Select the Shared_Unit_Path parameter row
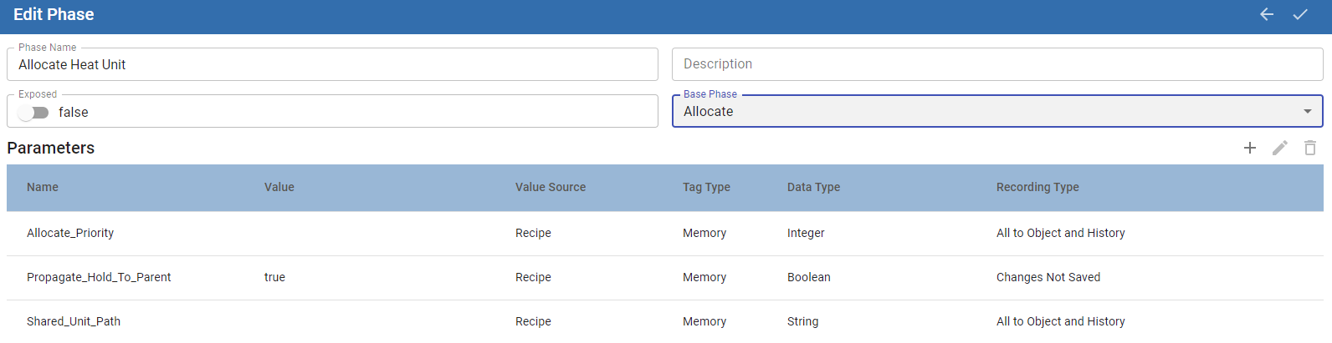The height and width of the screenshot is (343, 1332). (74, 321)
